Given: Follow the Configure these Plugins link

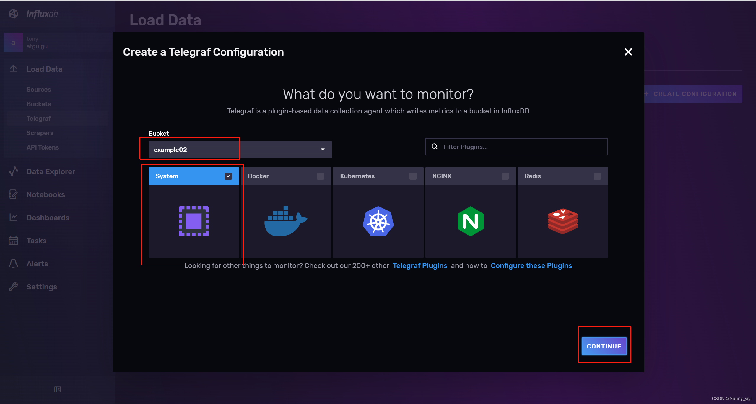Looking at the screenshot, I should tap(531, 265).
